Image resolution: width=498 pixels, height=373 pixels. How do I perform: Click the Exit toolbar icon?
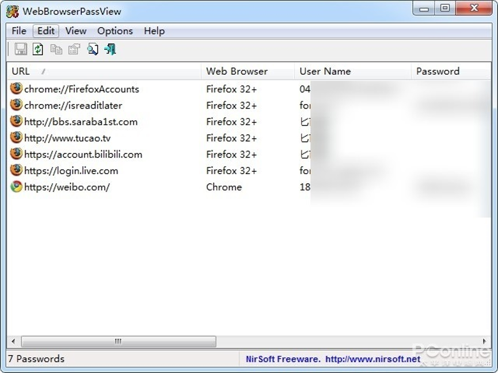[x=110, y=49]
